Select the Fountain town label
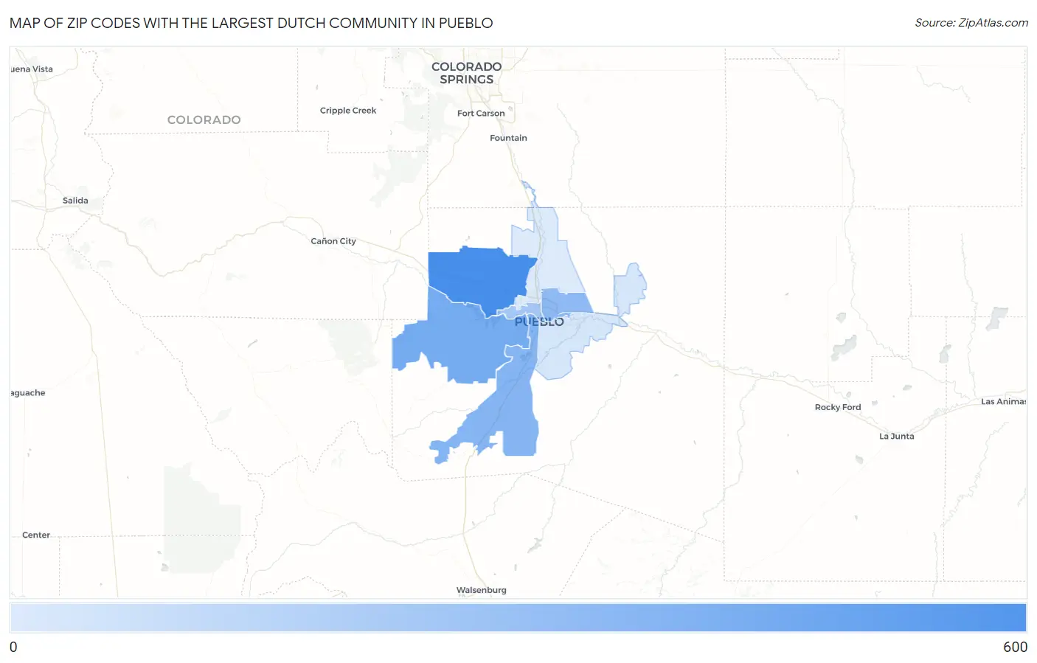The width and height of the screenshot is (1037, 663). pos(508,138)
